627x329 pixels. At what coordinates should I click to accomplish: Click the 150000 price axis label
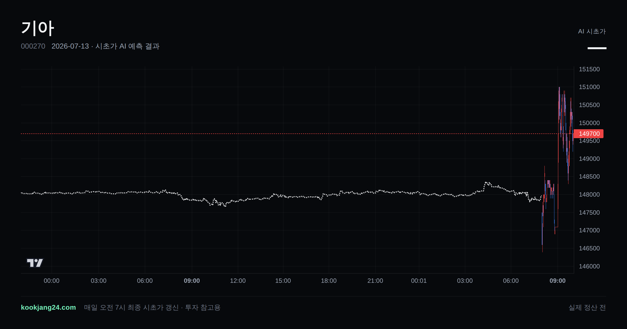(589, 123)
